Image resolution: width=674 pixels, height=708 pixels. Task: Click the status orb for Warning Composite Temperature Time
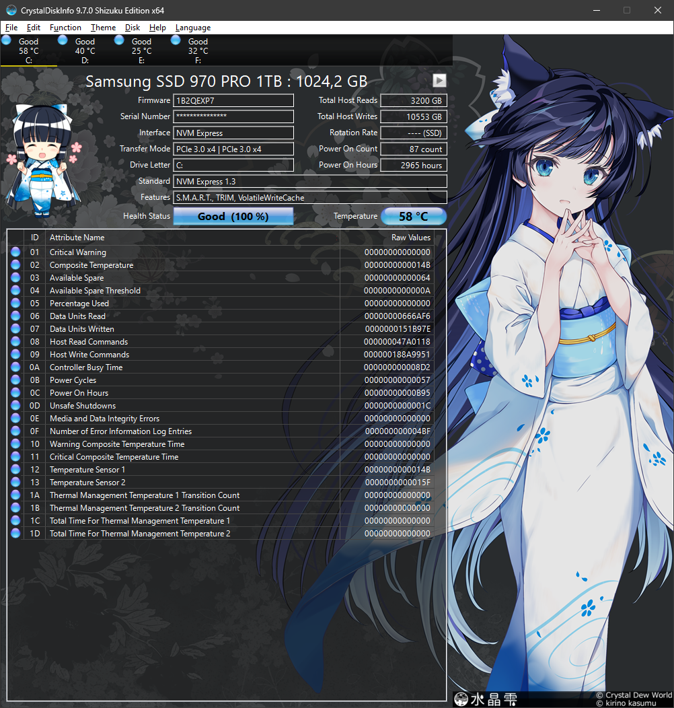tap(15, 444)
